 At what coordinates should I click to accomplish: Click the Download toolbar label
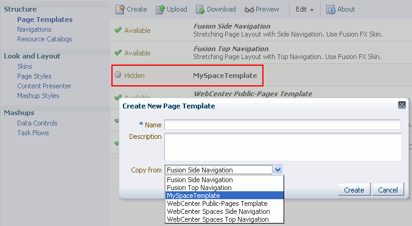tap(222, 9)
